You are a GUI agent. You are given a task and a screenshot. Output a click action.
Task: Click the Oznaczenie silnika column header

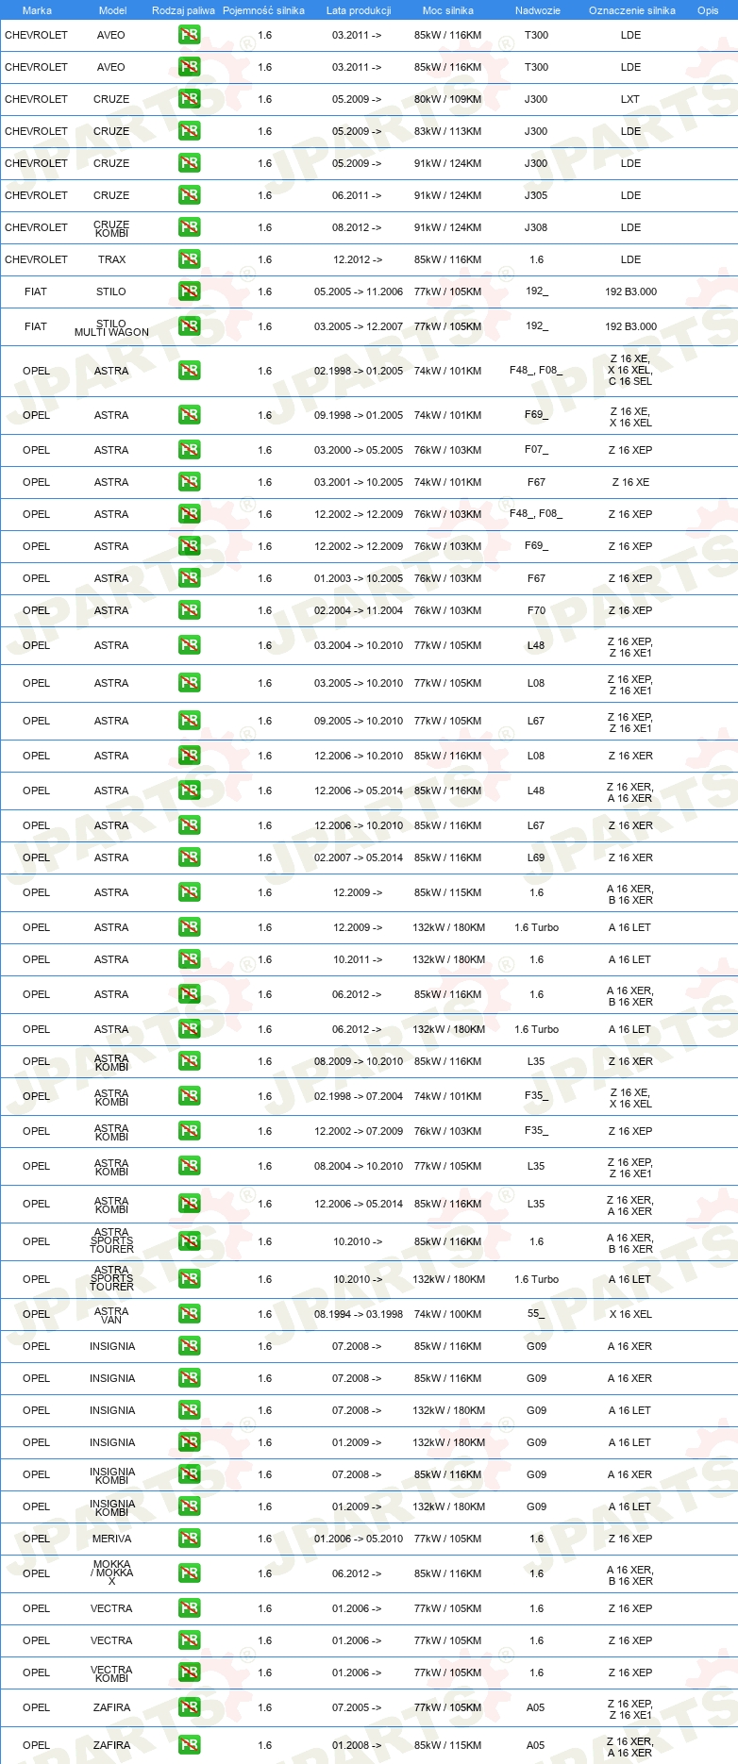[x=632, y=10]
